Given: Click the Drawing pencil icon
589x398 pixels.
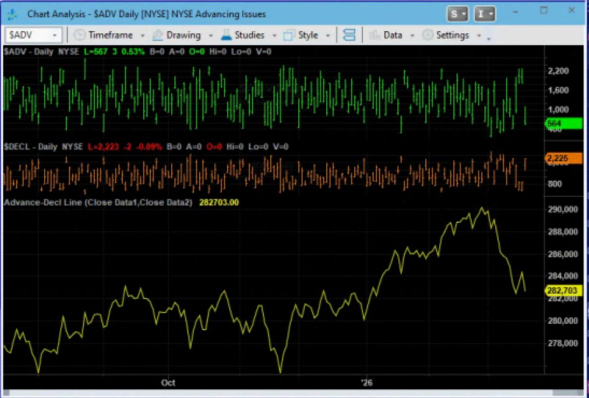Looking at the screenshot, I should coord(158,35).
